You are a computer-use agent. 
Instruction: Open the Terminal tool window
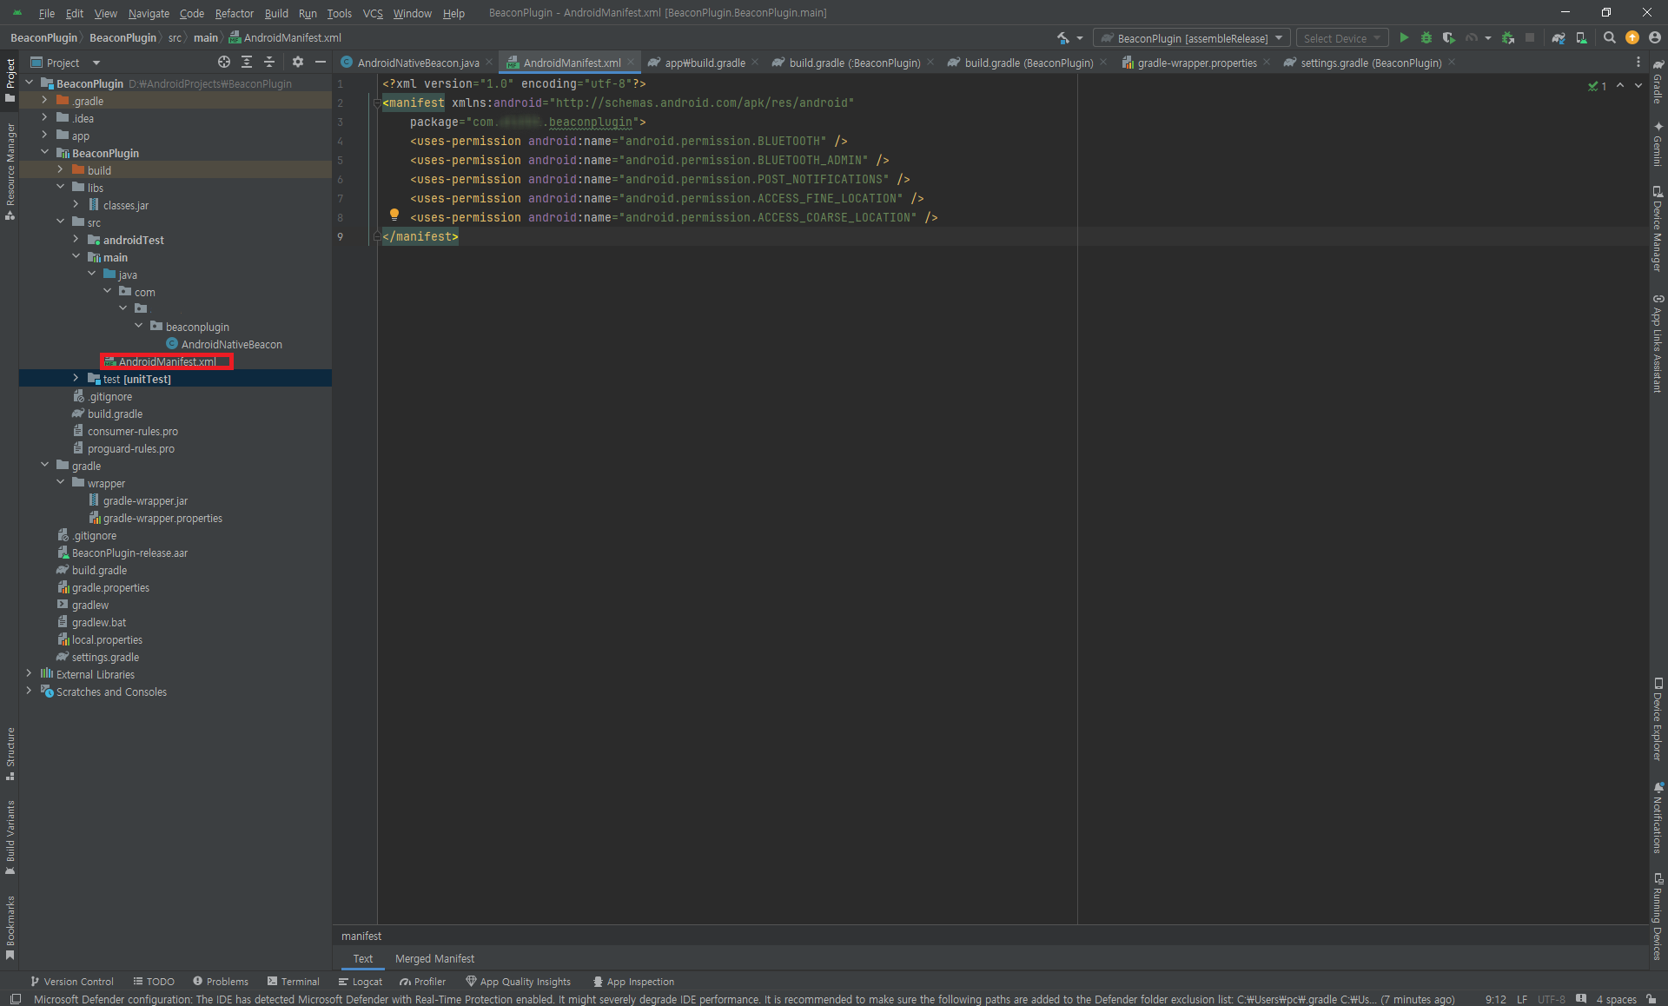point(294,982)
